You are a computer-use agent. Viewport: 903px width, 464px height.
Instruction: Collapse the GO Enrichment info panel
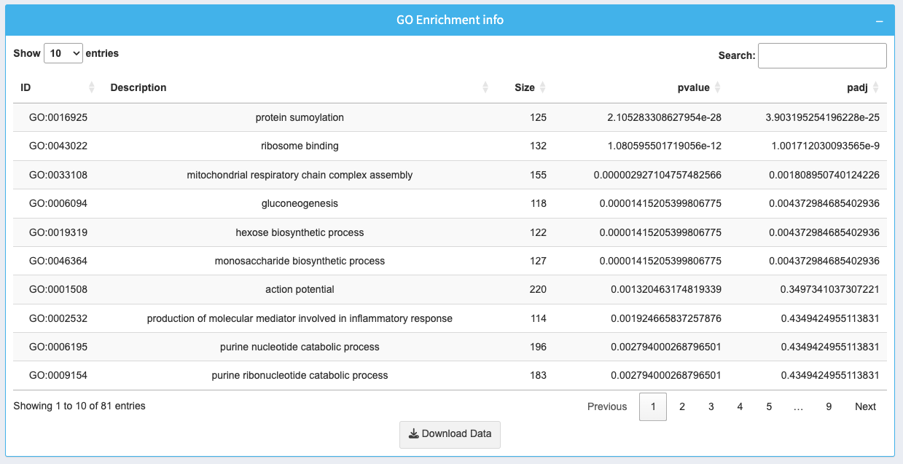coord(880,21)
